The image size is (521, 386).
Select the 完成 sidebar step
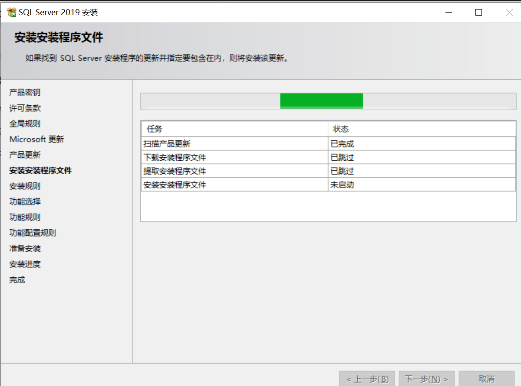[17, 280]
